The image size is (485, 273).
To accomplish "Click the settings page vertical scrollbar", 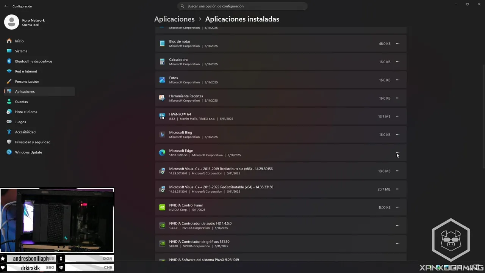I will 483,117.
